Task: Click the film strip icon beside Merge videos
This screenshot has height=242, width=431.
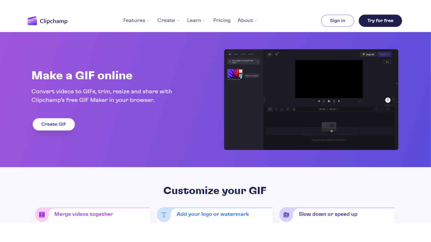Action: pos(42,215)
